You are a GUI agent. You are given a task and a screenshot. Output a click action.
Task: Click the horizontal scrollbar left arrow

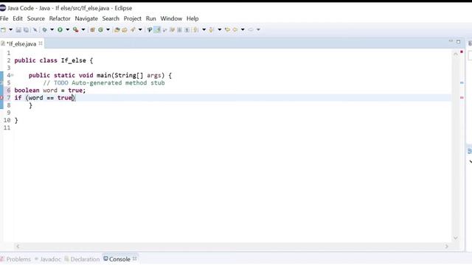(18, 247)
